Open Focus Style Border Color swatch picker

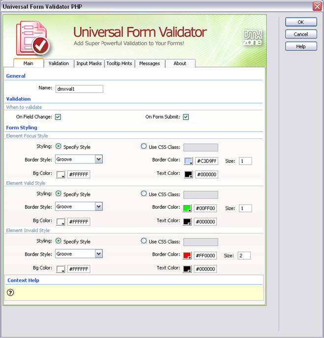point(189,161)
